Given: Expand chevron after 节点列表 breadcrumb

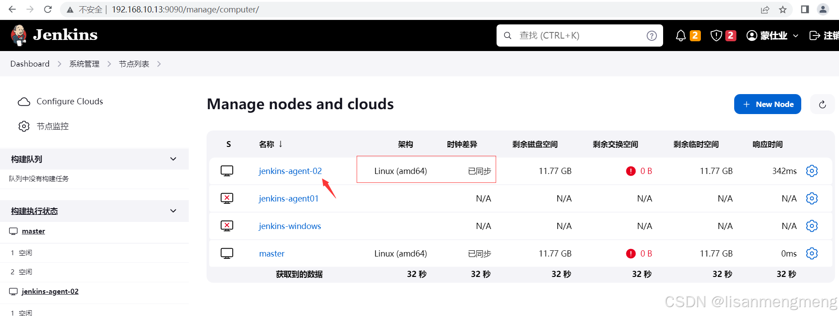Looking at the screenshot, I should pos(159,64).
